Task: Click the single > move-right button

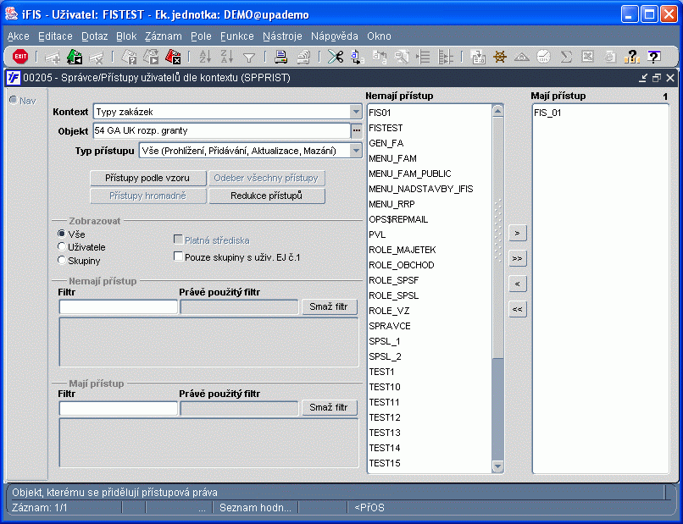Action: [x=518, y=233]
